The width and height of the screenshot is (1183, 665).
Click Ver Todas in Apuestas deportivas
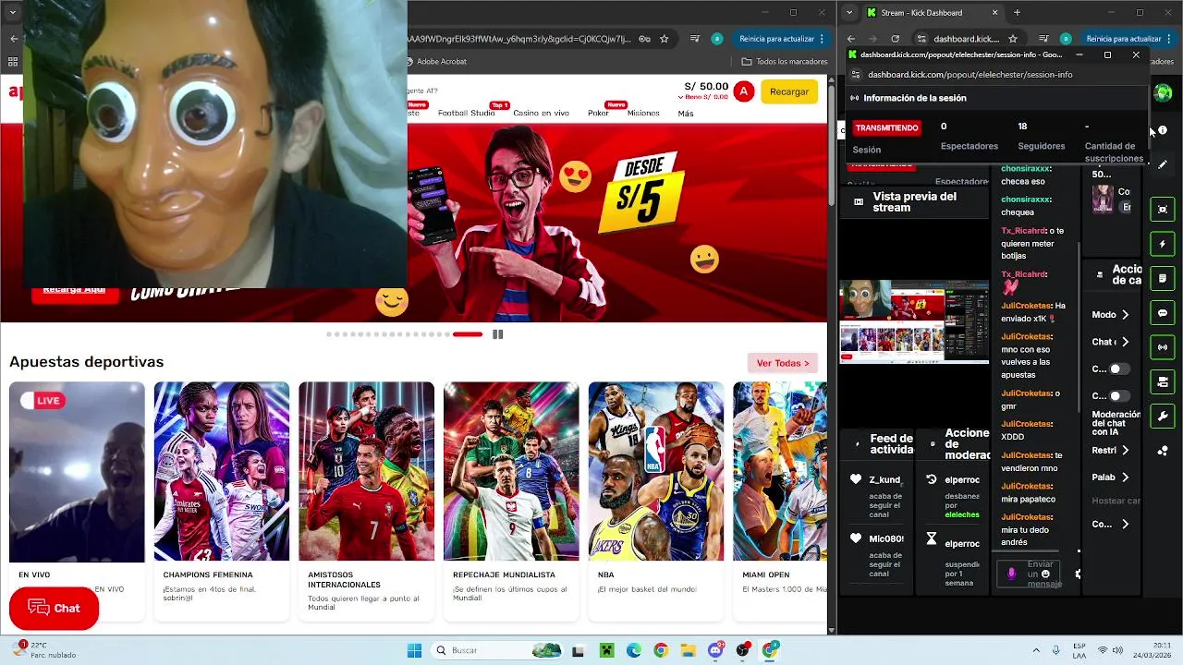pos(783,363)
